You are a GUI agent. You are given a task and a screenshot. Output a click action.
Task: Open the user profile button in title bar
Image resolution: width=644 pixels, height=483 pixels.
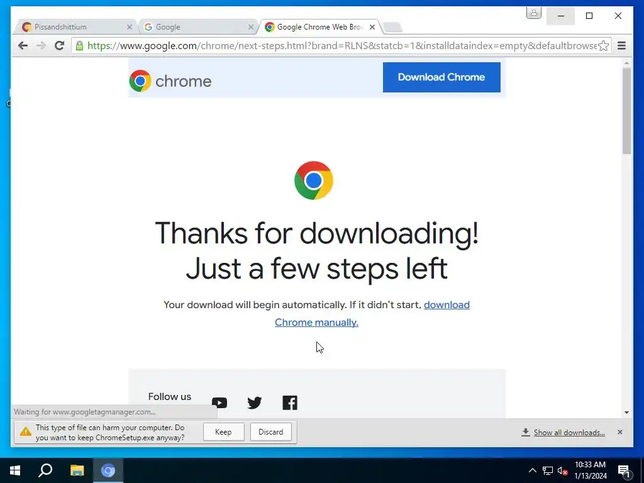click(x=533, y=13)
